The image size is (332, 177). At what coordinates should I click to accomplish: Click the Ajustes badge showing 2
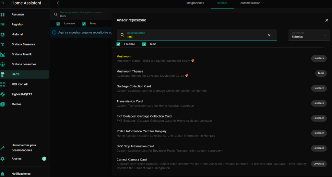tap(44, 159)
